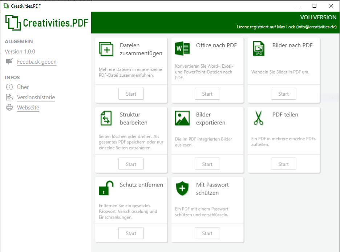Start the Office nach PDF conversion
This screenshot has width=340, height=252.
(x=207, y=94)
